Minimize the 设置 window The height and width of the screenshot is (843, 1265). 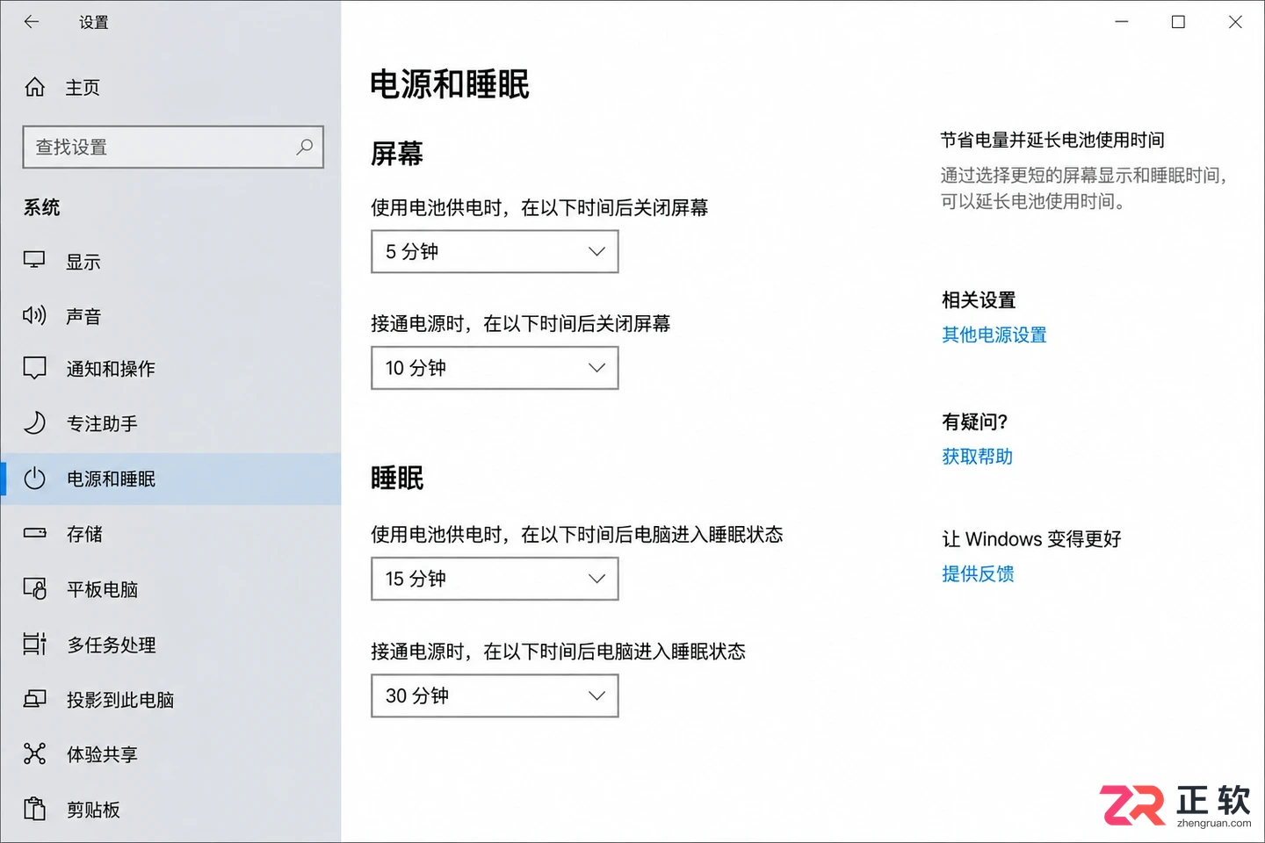coord(1122,22)
